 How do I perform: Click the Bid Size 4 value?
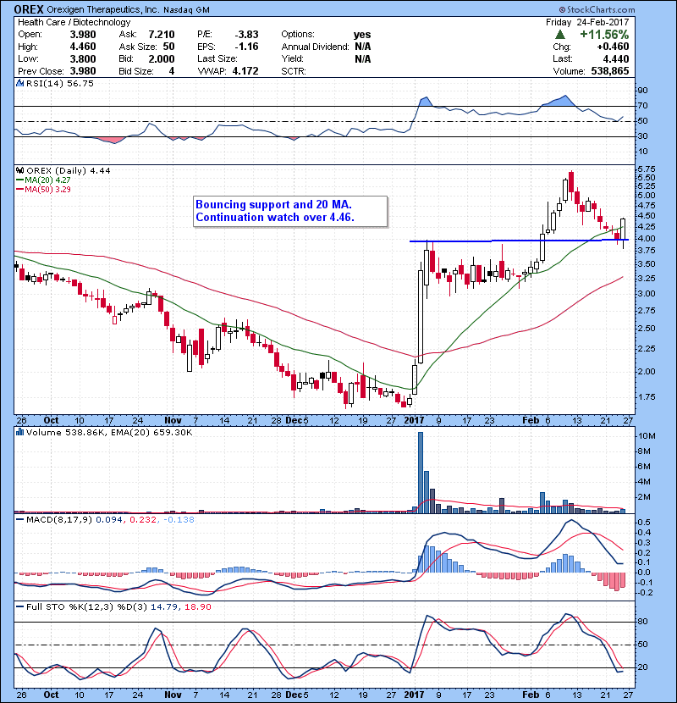click(x=172, y=71)
